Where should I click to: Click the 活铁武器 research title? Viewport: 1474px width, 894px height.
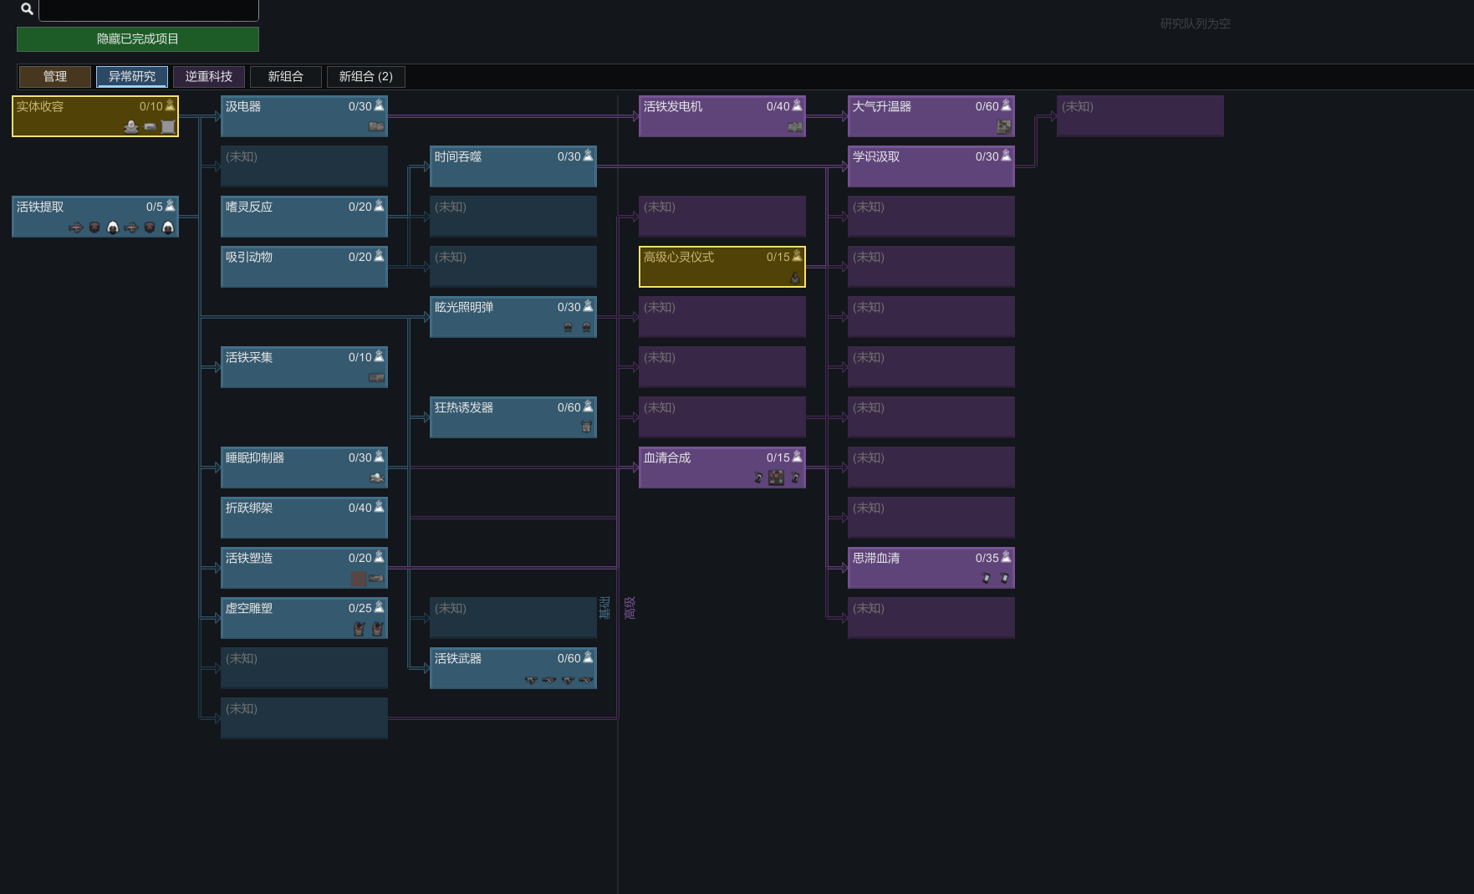point(458,658)
